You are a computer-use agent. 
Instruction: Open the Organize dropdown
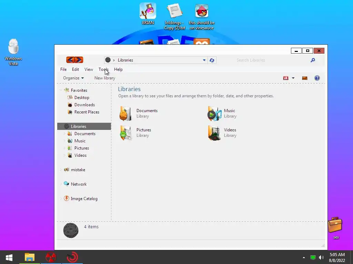click(x=73, y=78)
